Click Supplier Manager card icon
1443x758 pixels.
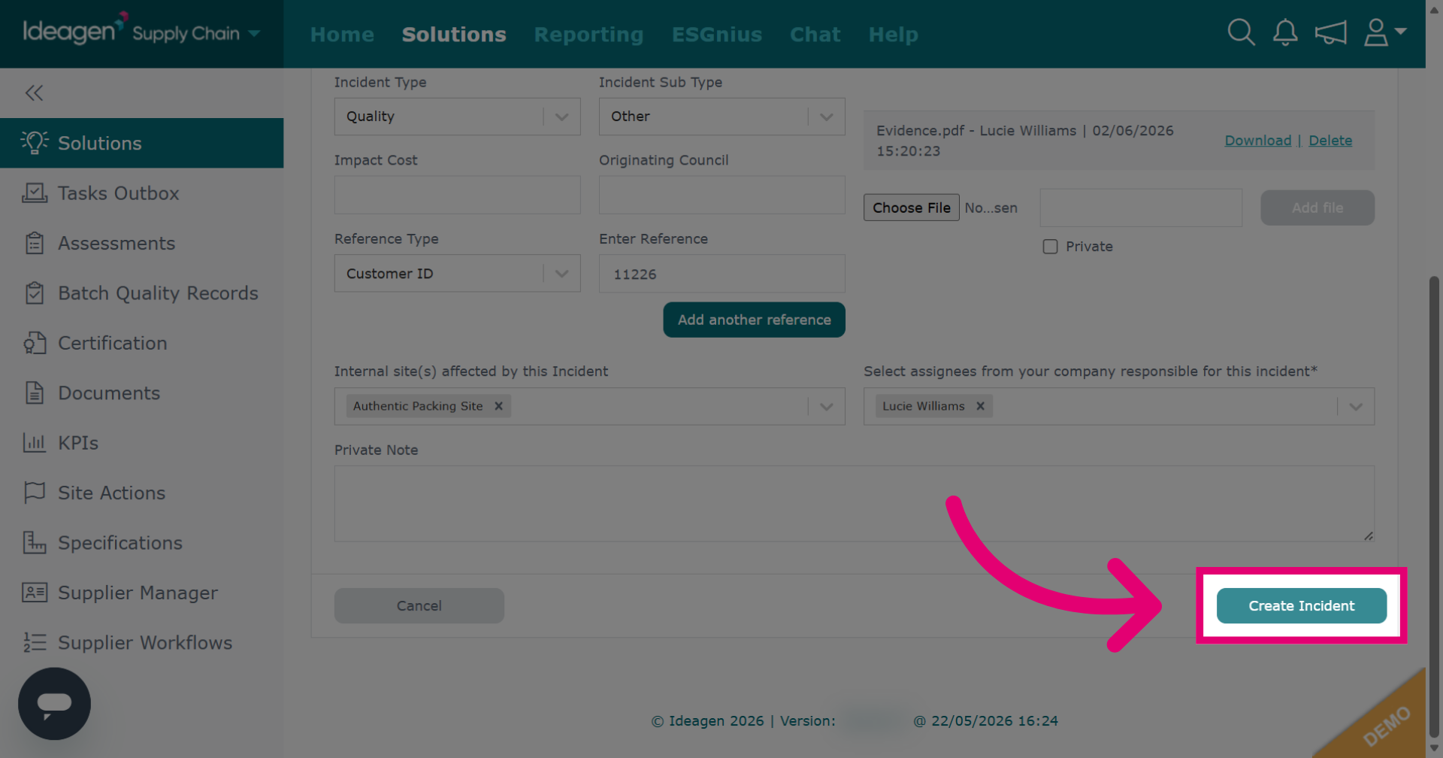click(34, 593)
